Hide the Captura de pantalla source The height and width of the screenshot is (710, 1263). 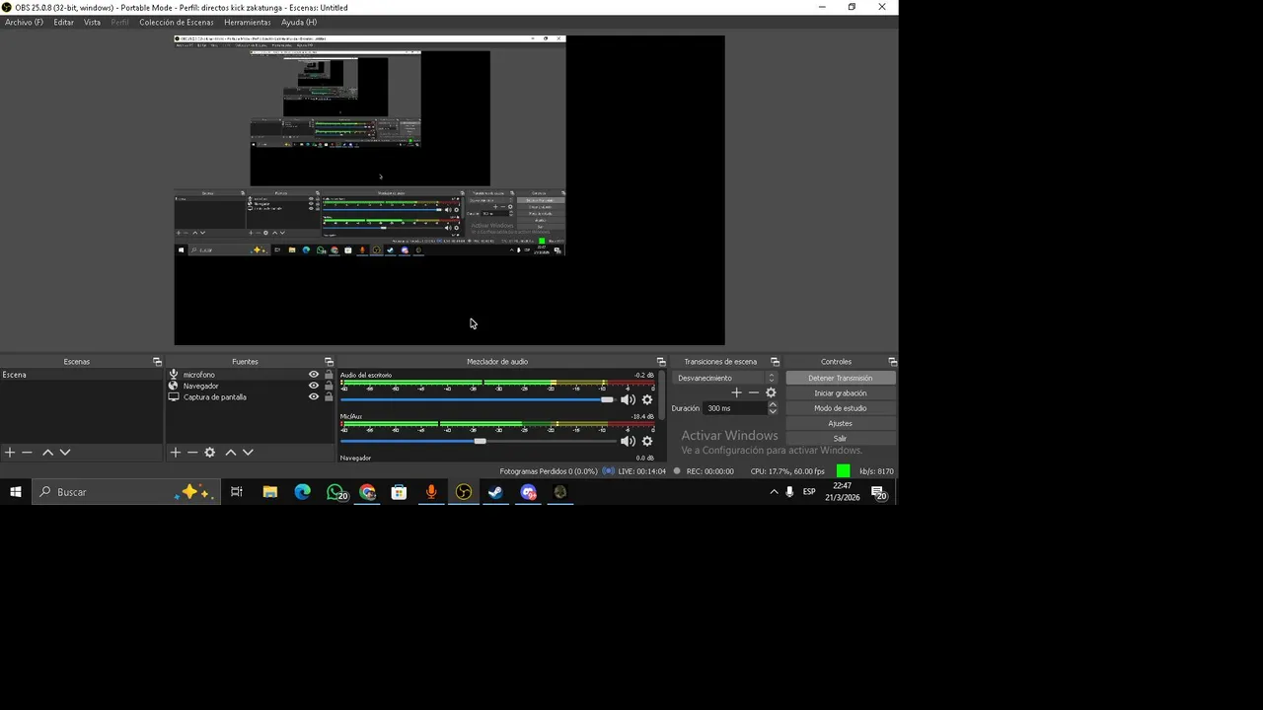(314, 396)
